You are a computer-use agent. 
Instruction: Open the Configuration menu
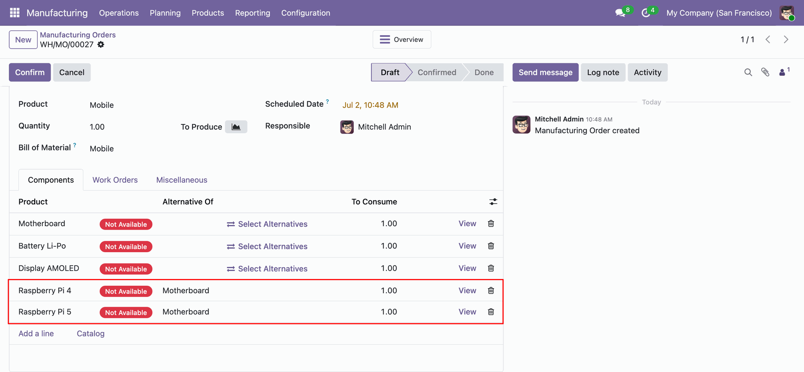point(306,13)
